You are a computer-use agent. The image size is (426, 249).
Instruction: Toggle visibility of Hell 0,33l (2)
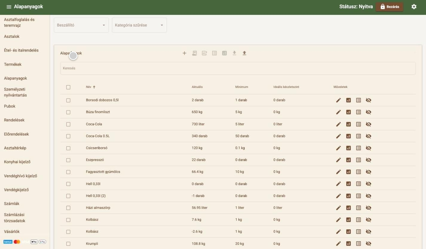368,196
